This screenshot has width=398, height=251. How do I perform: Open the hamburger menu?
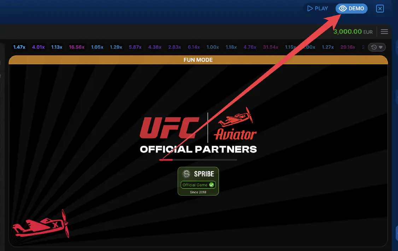point(385,32)
